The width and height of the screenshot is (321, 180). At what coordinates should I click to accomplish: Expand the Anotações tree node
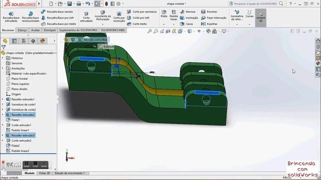pos(3,68)
